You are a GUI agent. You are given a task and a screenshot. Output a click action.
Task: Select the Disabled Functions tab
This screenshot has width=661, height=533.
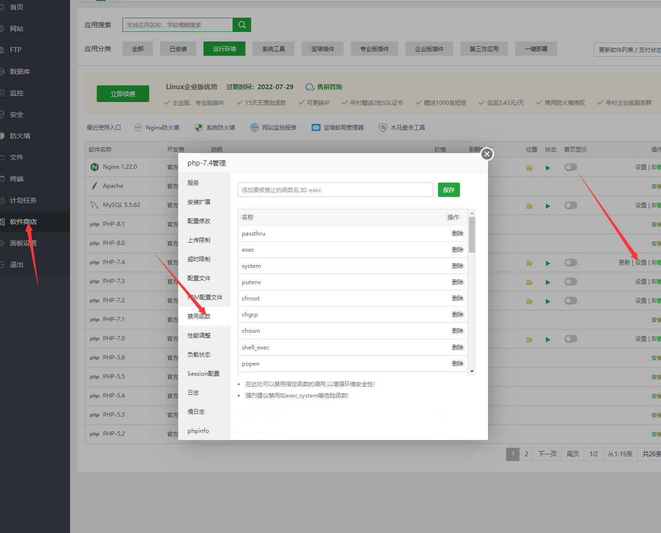coord(204,316)
